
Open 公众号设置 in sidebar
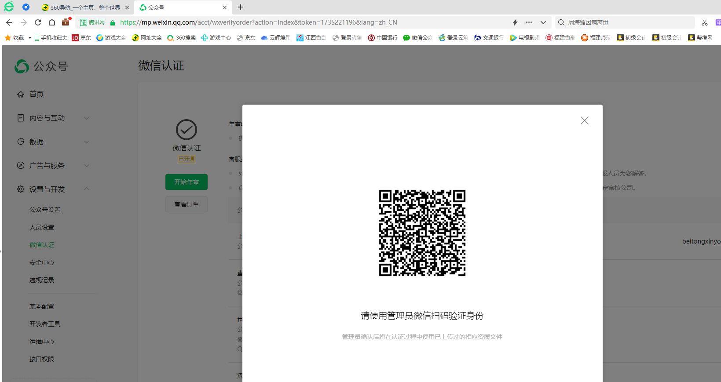45,210
